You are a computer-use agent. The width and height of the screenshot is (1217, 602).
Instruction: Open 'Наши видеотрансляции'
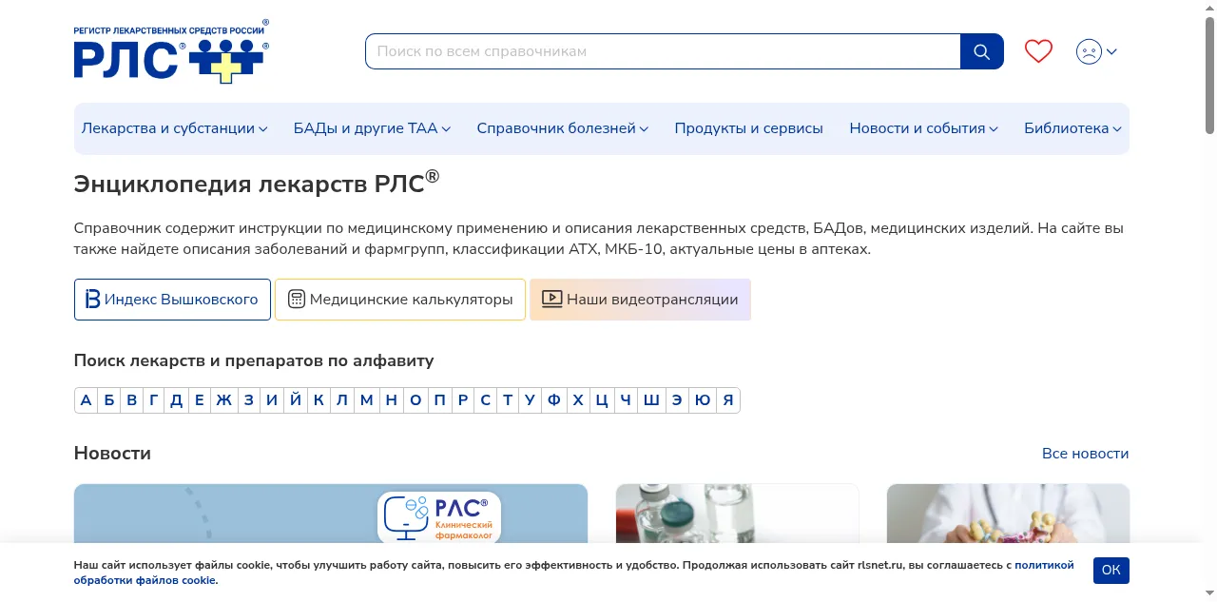click(640, 300)
